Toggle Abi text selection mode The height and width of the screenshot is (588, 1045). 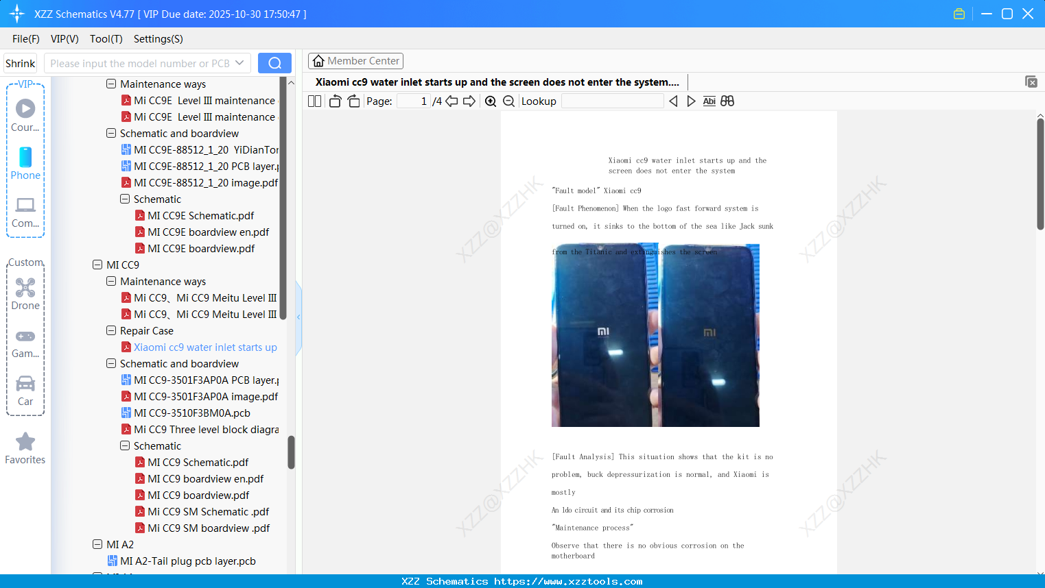(x=709, y=101)
